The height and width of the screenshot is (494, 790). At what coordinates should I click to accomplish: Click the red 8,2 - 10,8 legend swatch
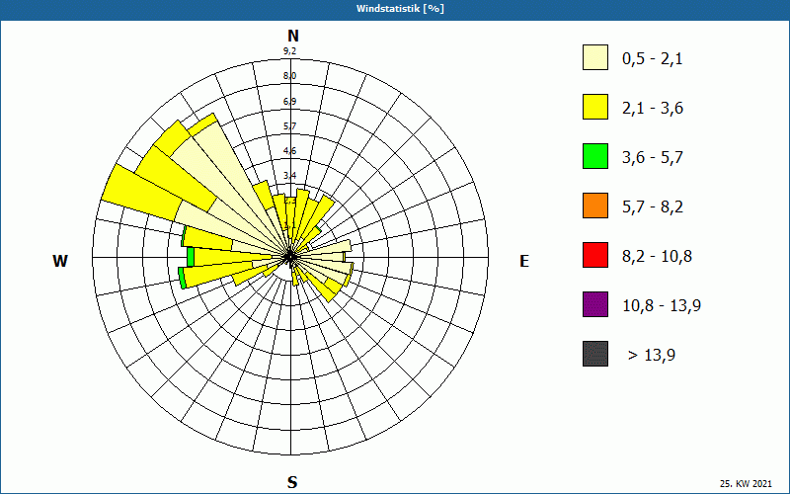pyautogui.click(x=595, y=255)
